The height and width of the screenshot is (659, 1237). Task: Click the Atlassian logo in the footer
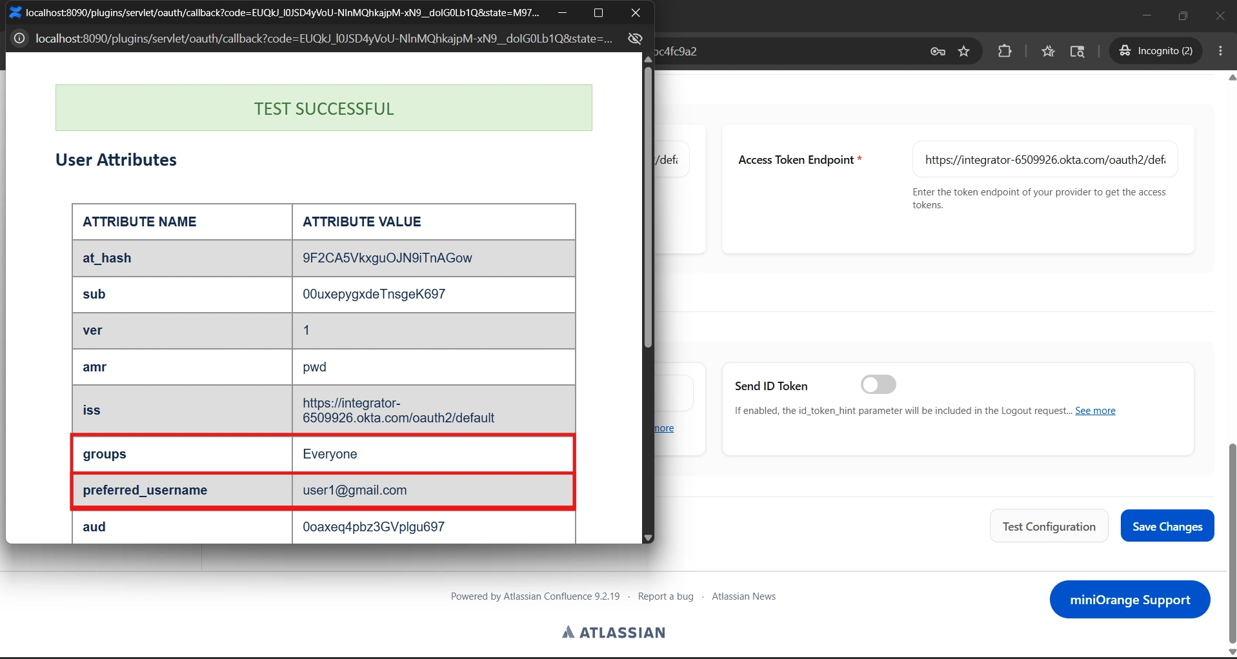(614, 633)
